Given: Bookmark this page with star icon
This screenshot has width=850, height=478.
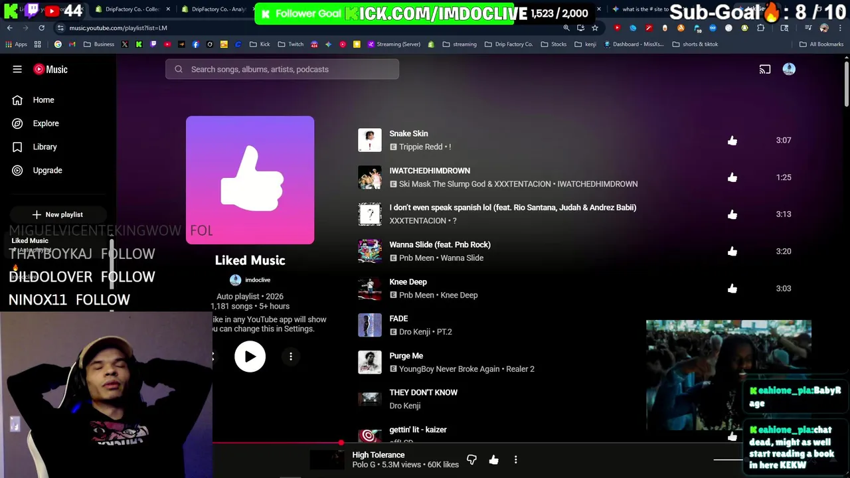Looking at the screenshot, I should coord(595,28).
